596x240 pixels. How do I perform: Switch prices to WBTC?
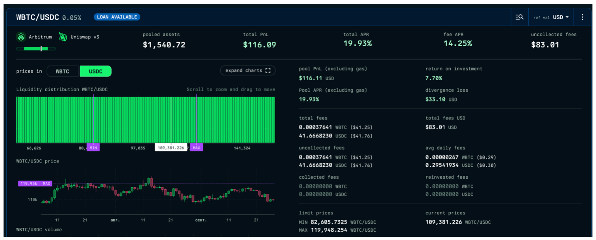(x=63, y=71)
